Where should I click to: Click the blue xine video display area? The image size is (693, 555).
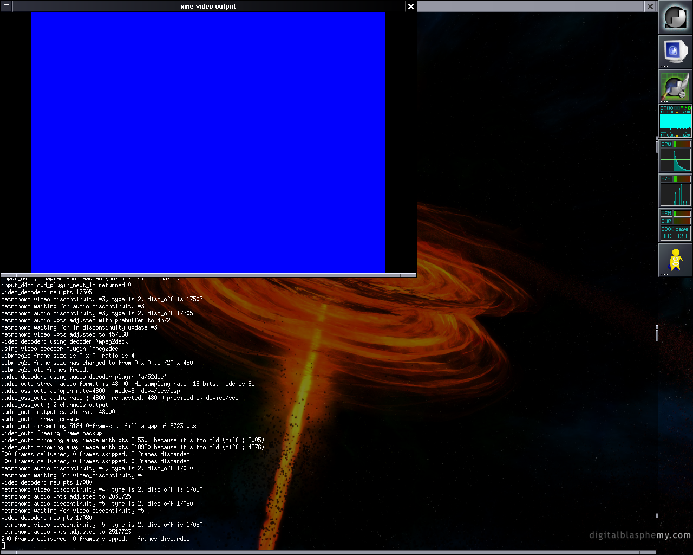point(208,143)
